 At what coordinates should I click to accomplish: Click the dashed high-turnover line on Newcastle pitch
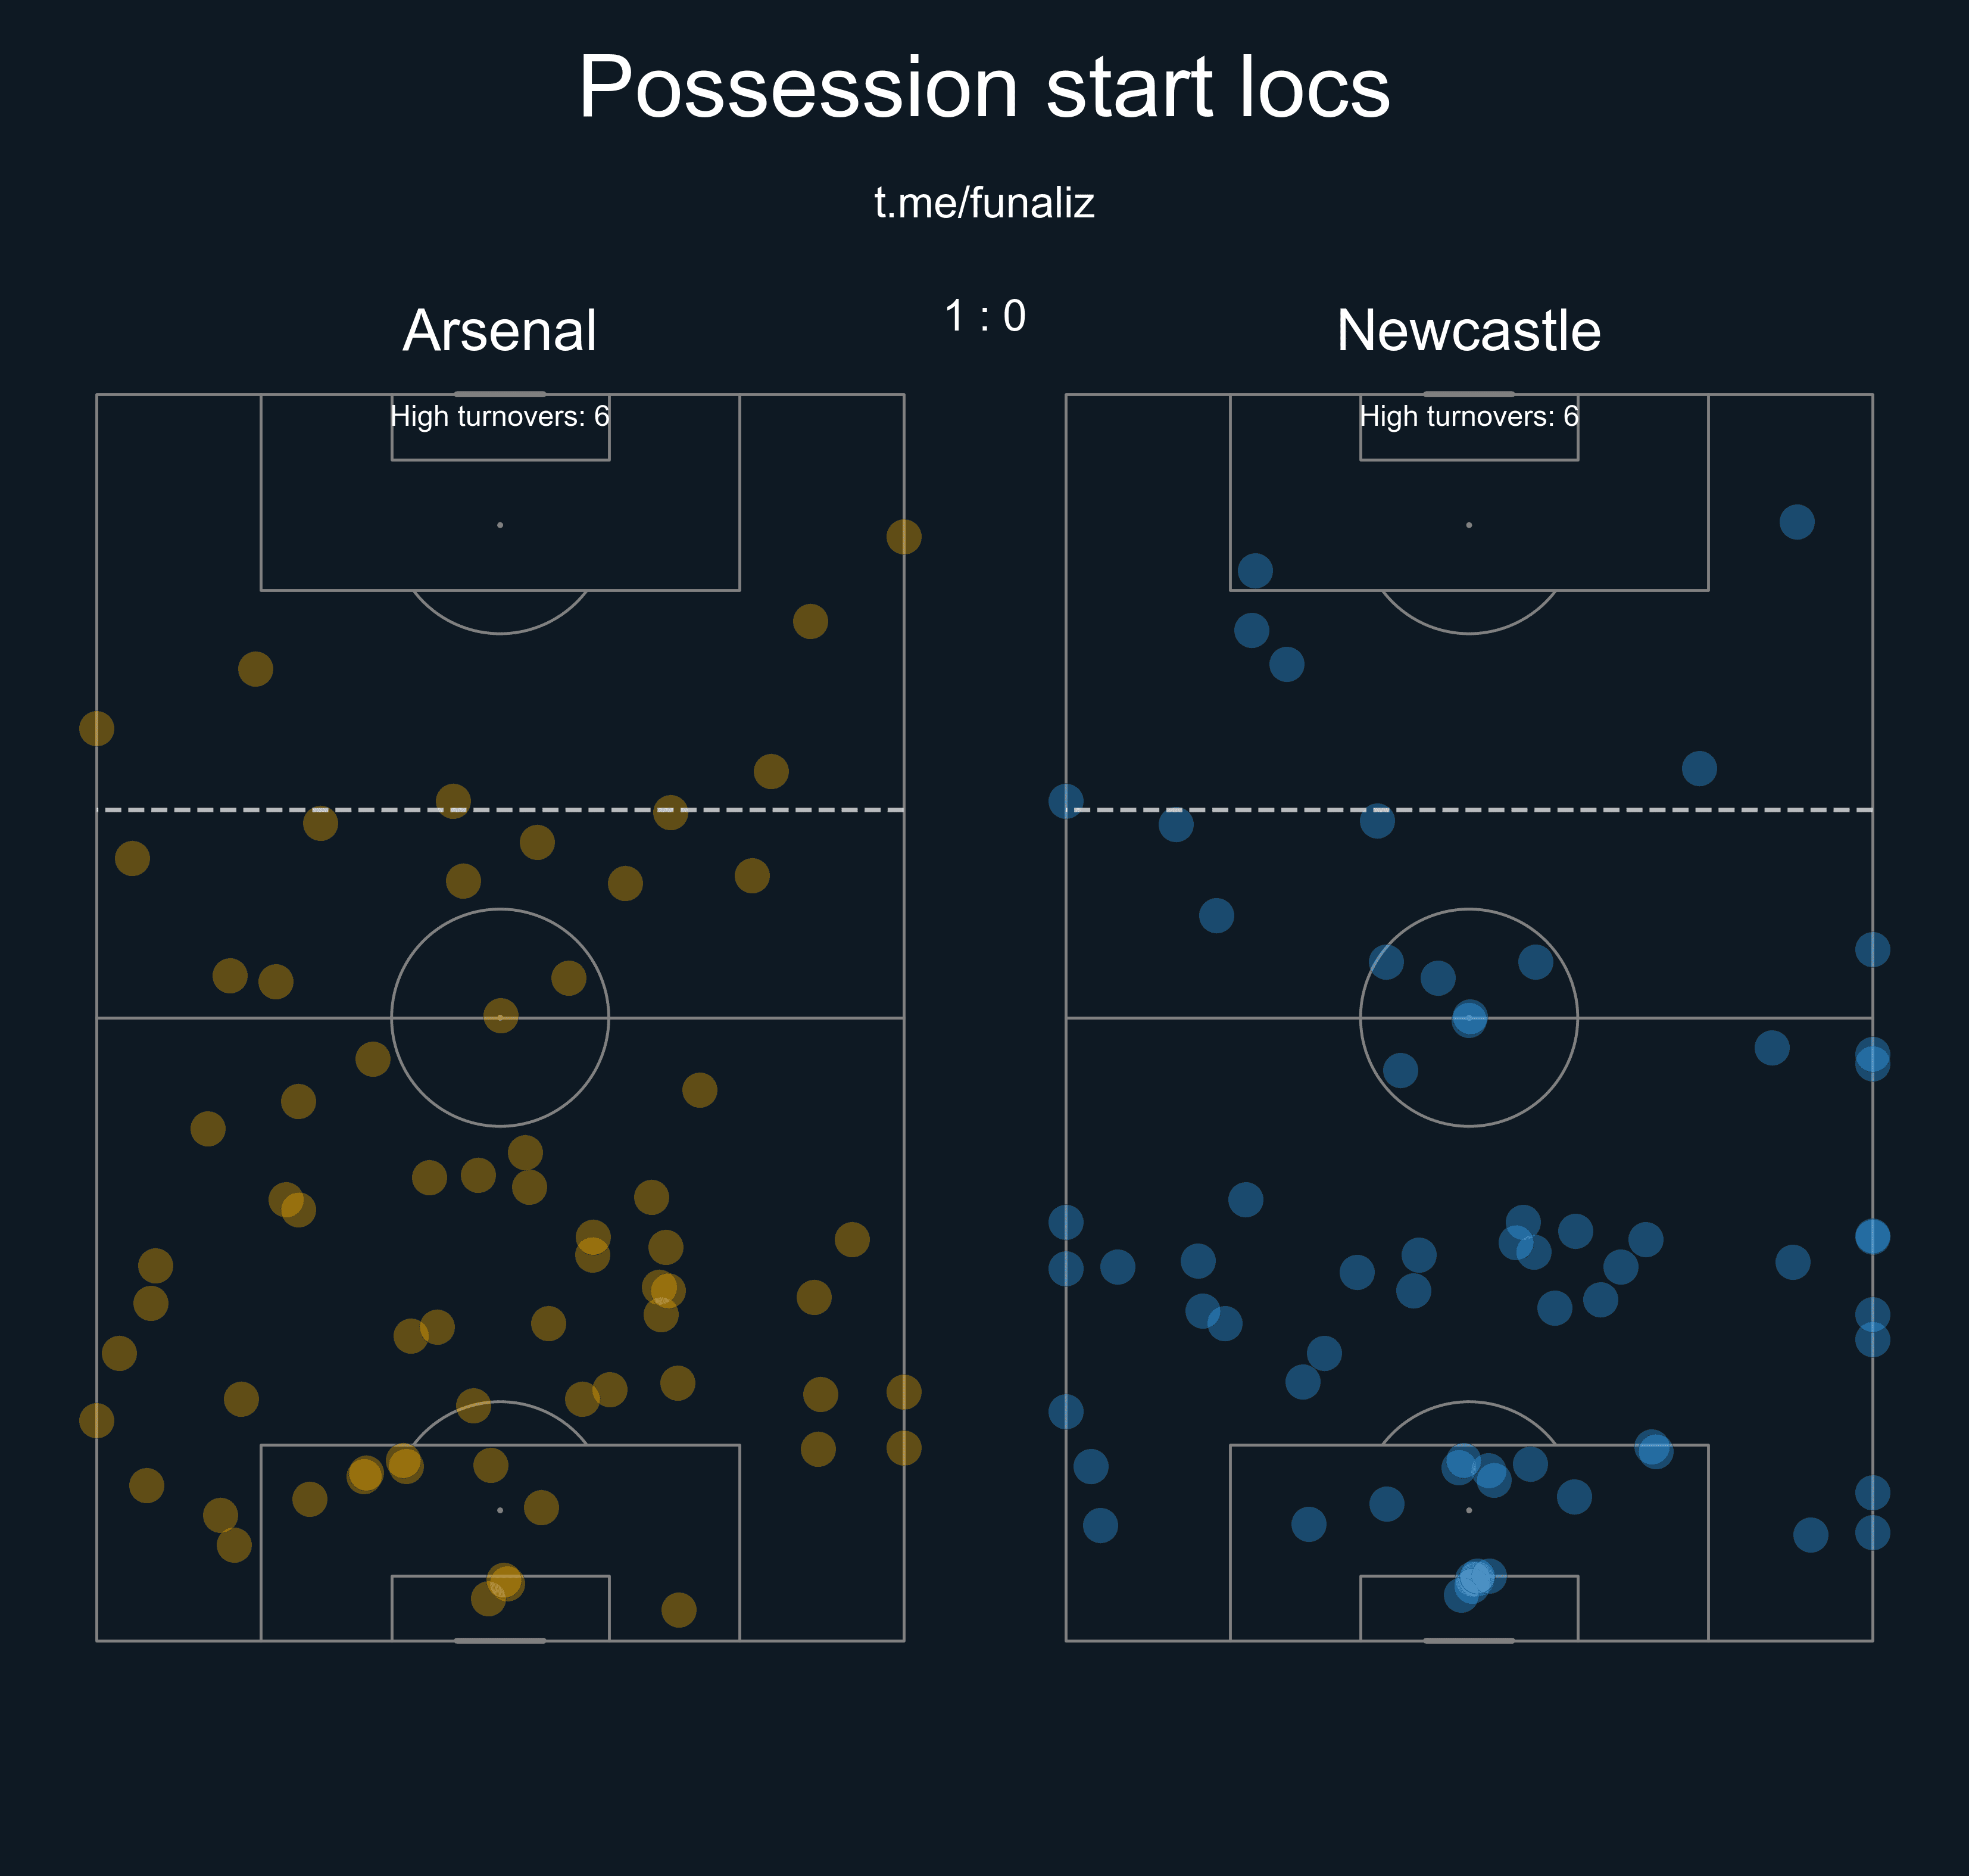1468,809
